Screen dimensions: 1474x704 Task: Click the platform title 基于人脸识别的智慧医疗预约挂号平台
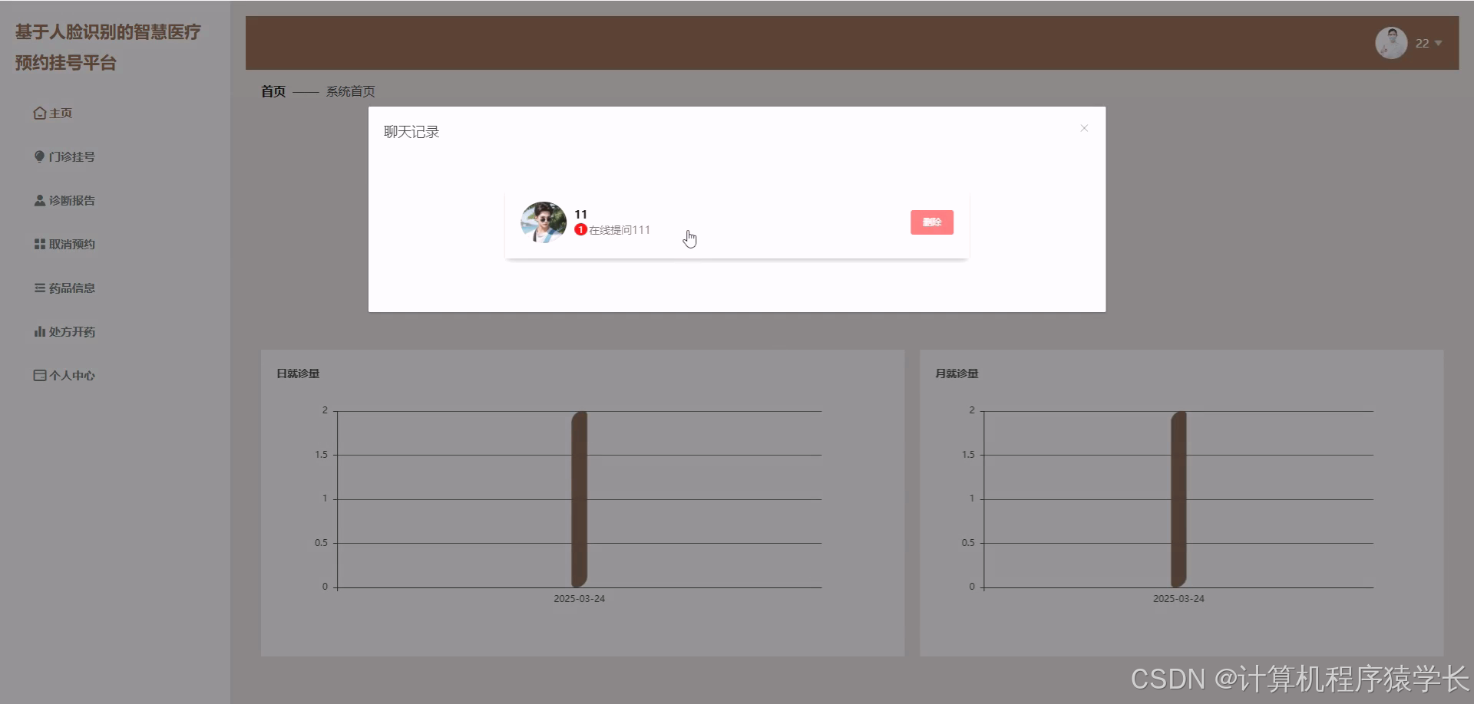(x=107, y=47)
